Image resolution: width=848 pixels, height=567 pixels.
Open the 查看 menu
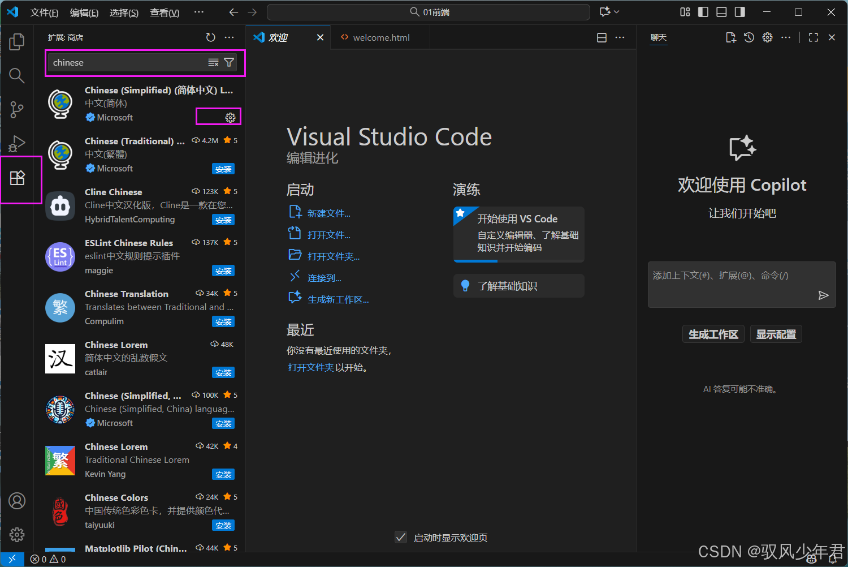[x=165, y=12]
